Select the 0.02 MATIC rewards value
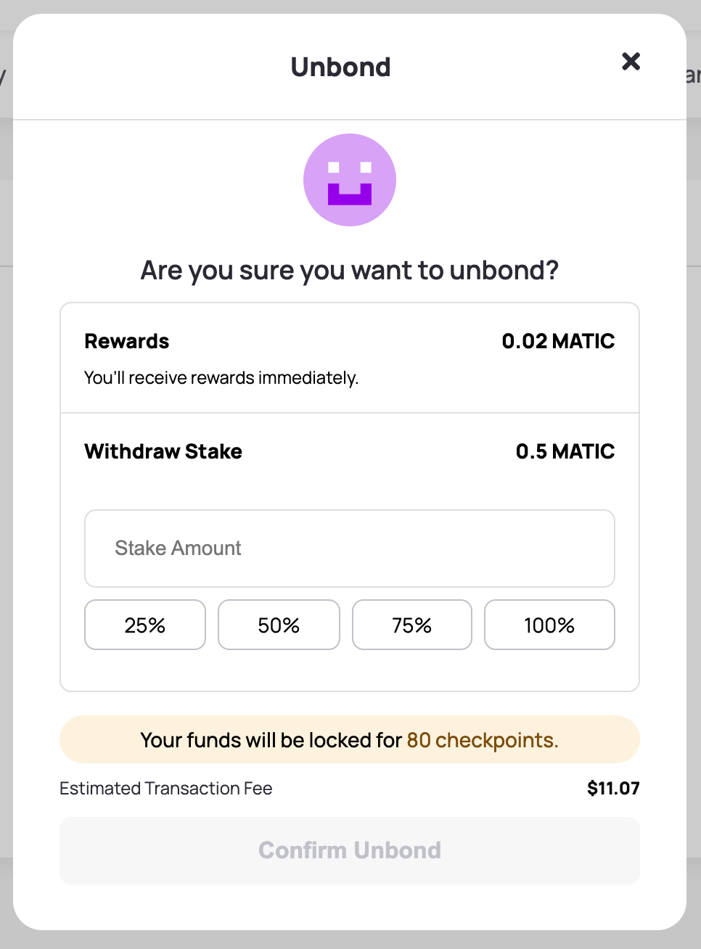Screen dimensions: 701x949 (x=558, y=341)
